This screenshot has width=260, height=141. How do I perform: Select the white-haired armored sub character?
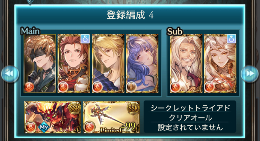pyautogui.click(x=220, y=63)
